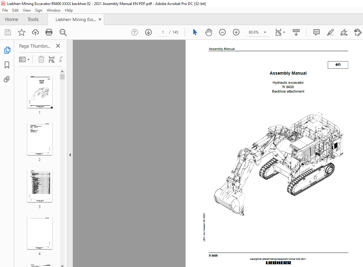Collapse the navigation pane arrow
This screenshot has width=363, height=267.
click(x=70, y=155)
